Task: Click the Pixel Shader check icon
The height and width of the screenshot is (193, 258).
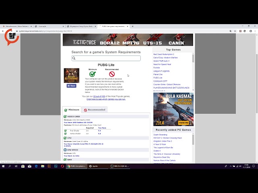Action: pyautogui.click(x=65, y=131)
